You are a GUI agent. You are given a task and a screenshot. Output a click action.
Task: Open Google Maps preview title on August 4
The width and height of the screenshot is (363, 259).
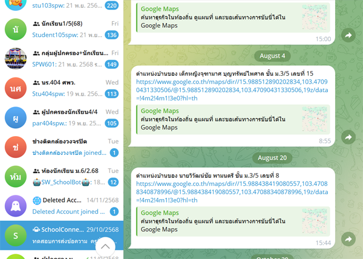pyautogui.click(x=160, y=111)
